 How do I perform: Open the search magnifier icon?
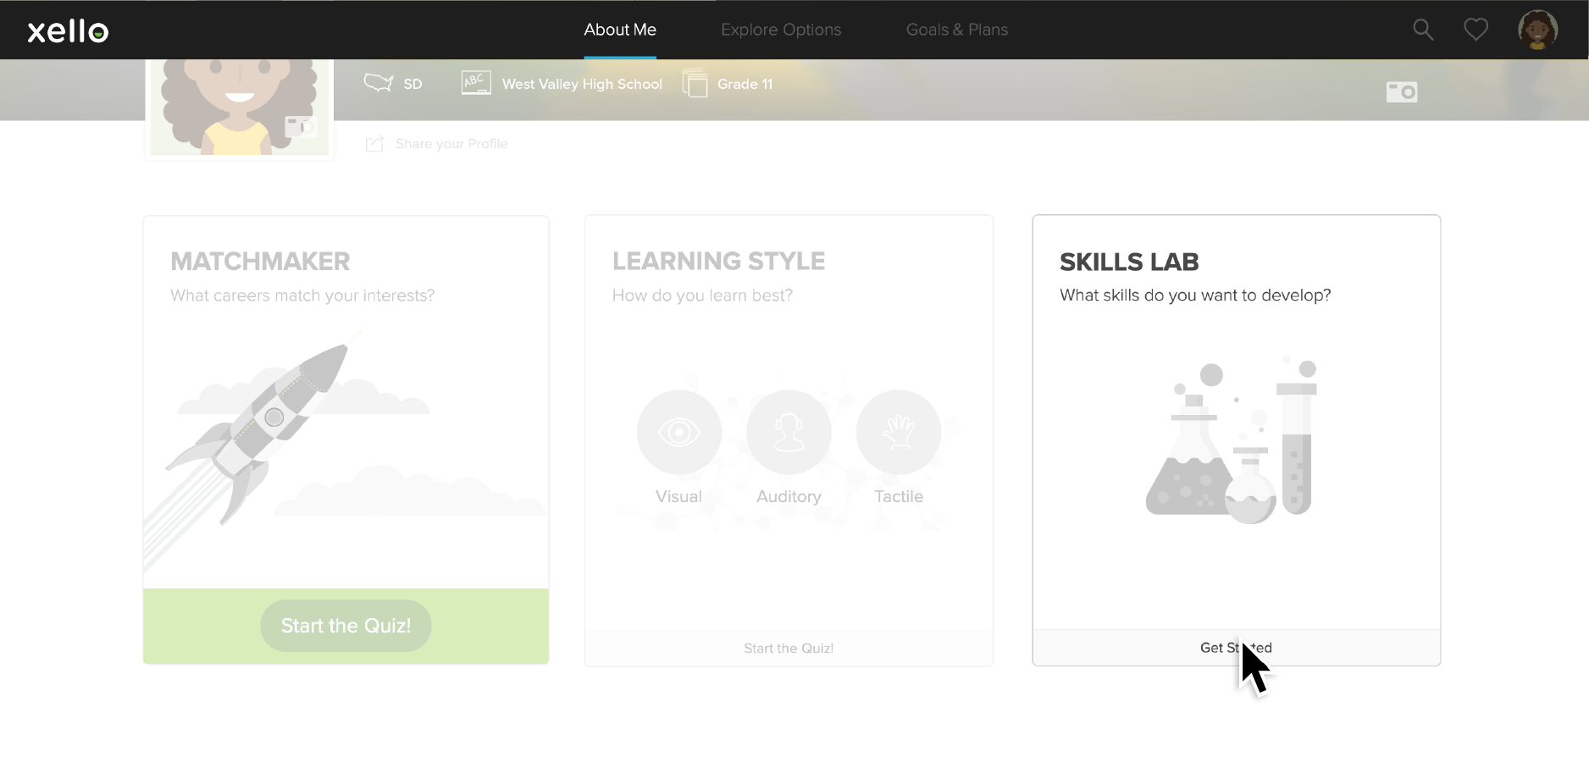pos(1423,30)
